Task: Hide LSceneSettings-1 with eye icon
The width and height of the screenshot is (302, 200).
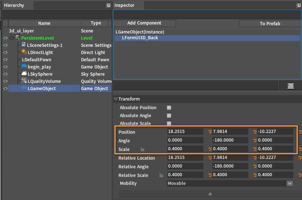Action: coord(5,45)
